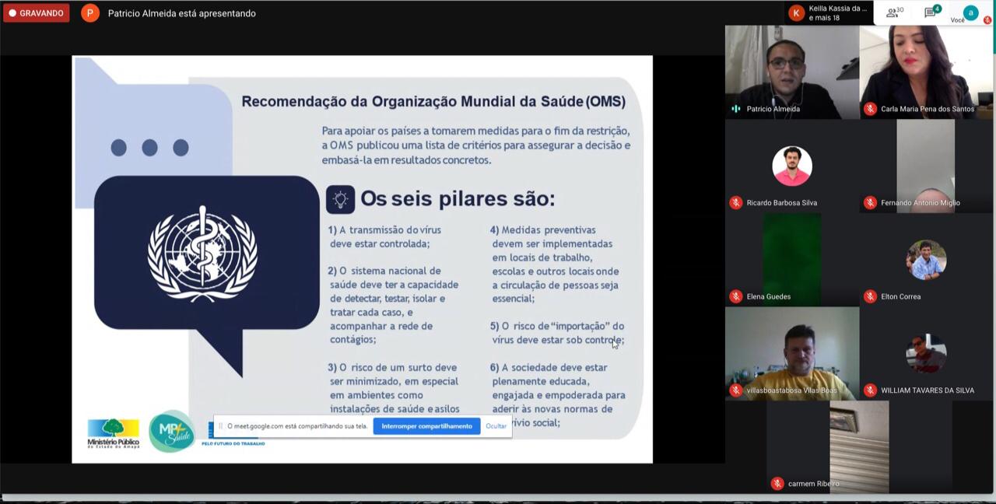Click the 'Keilla Kassia da ... e mais 18' label
The image size is (996, 504).
point(837,13)
